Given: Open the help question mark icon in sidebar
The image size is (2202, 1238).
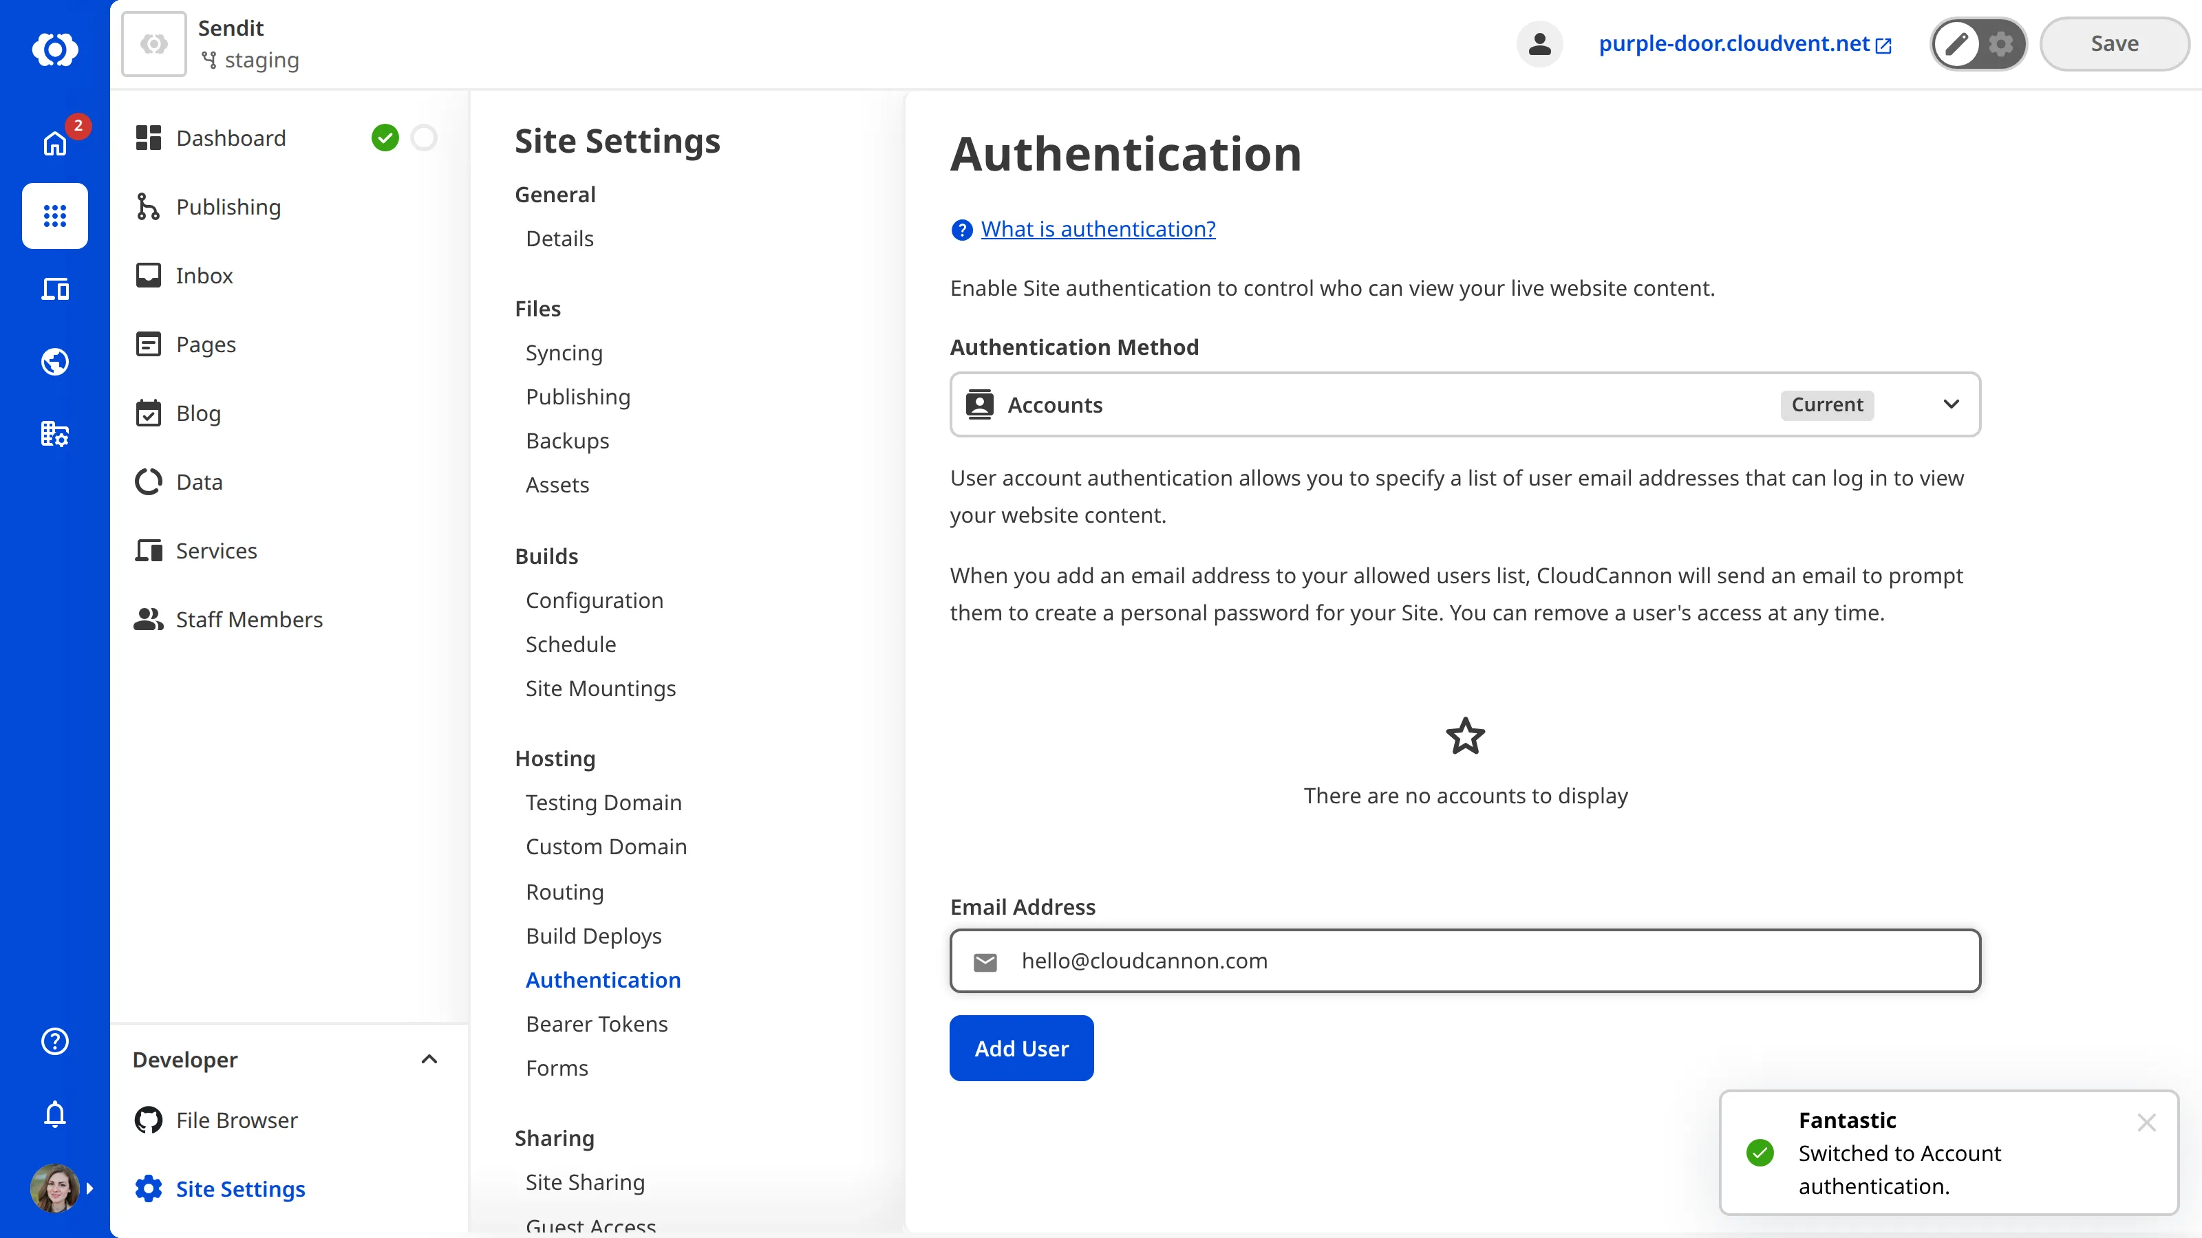Looking at the screenshot, I should [55, 1041].
